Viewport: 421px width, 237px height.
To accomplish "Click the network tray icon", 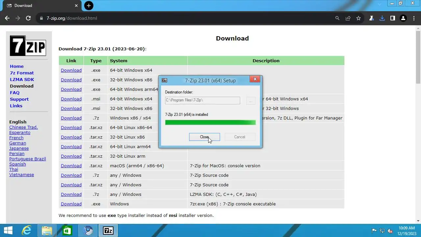I will point(382,231).
